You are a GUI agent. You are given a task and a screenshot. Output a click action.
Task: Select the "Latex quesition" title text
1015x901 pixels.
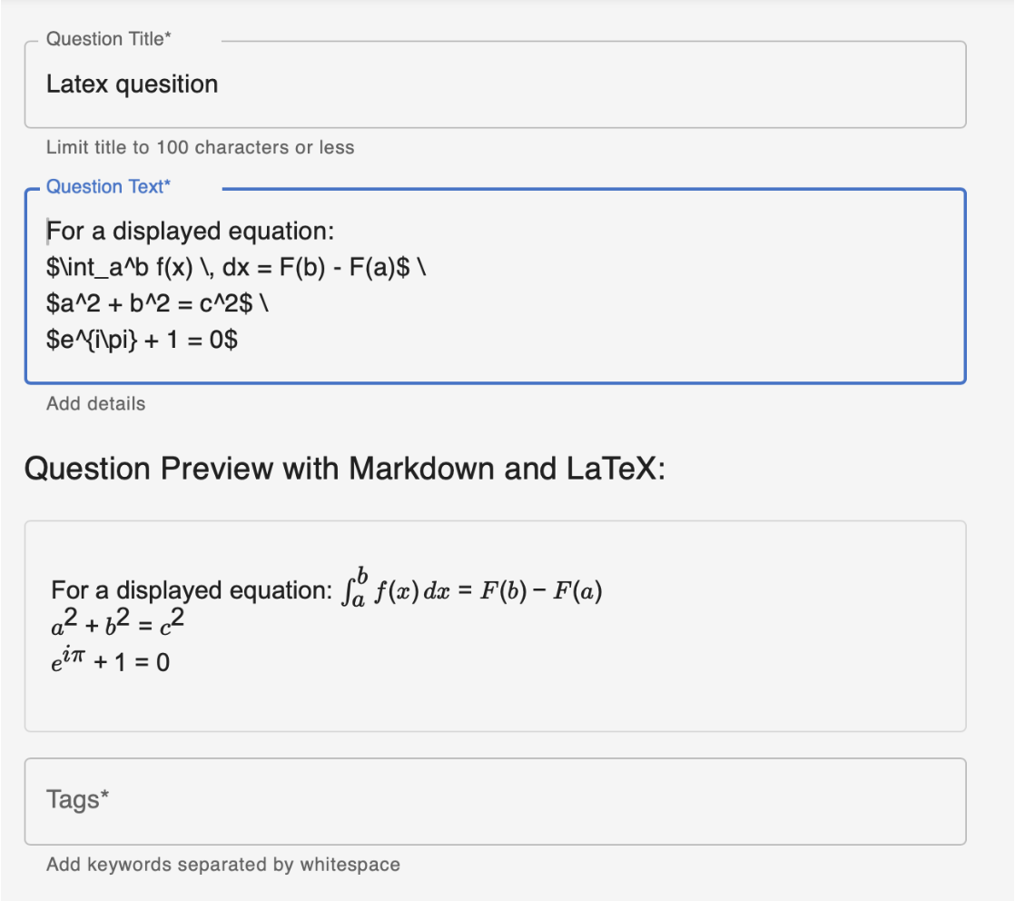tap(133, 84)
